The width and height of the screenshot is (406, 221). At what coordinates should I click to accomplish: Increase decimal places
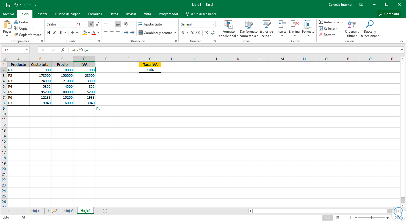207,33
